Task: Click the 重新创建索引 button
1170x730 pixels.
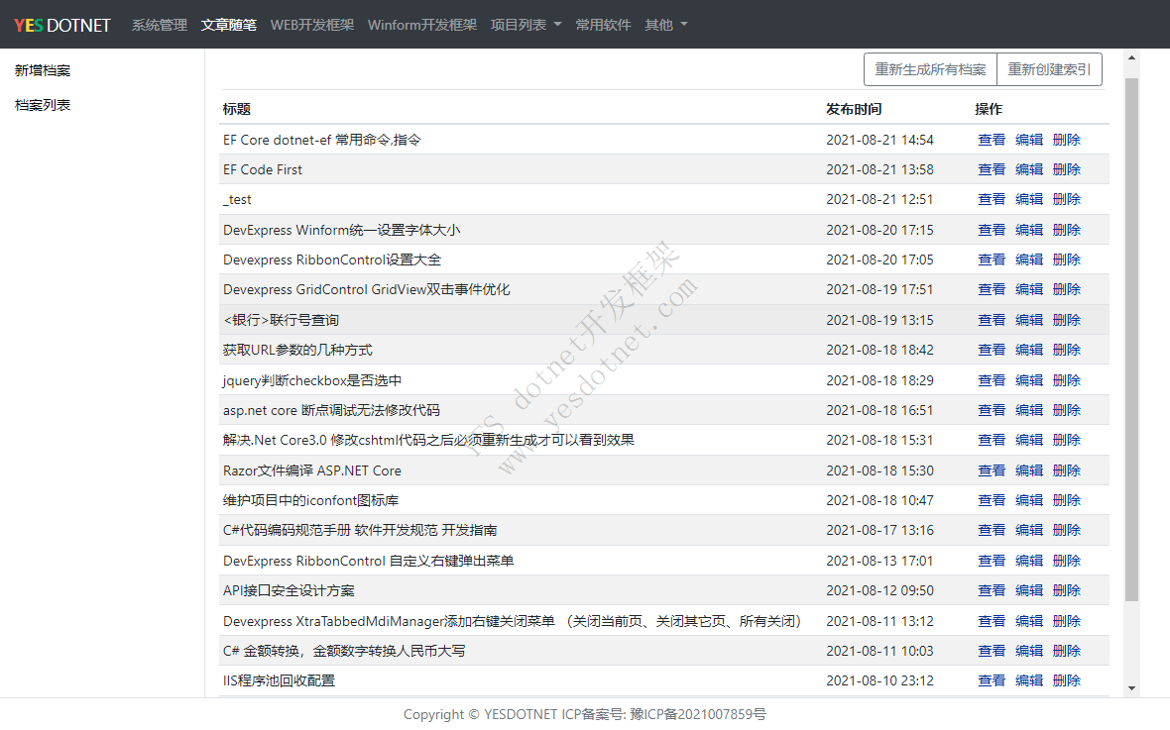Action: click(x=1049, y=69)
